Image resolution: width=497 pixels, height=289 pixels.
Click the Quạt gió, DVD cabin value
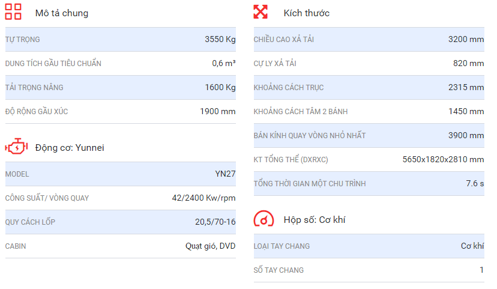click(211, 246)
